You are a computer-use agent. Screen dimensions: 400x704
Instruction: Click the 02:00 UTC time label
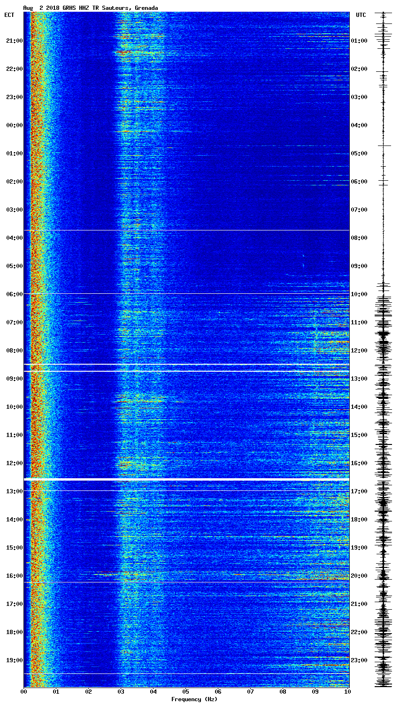tap(359, 69)
